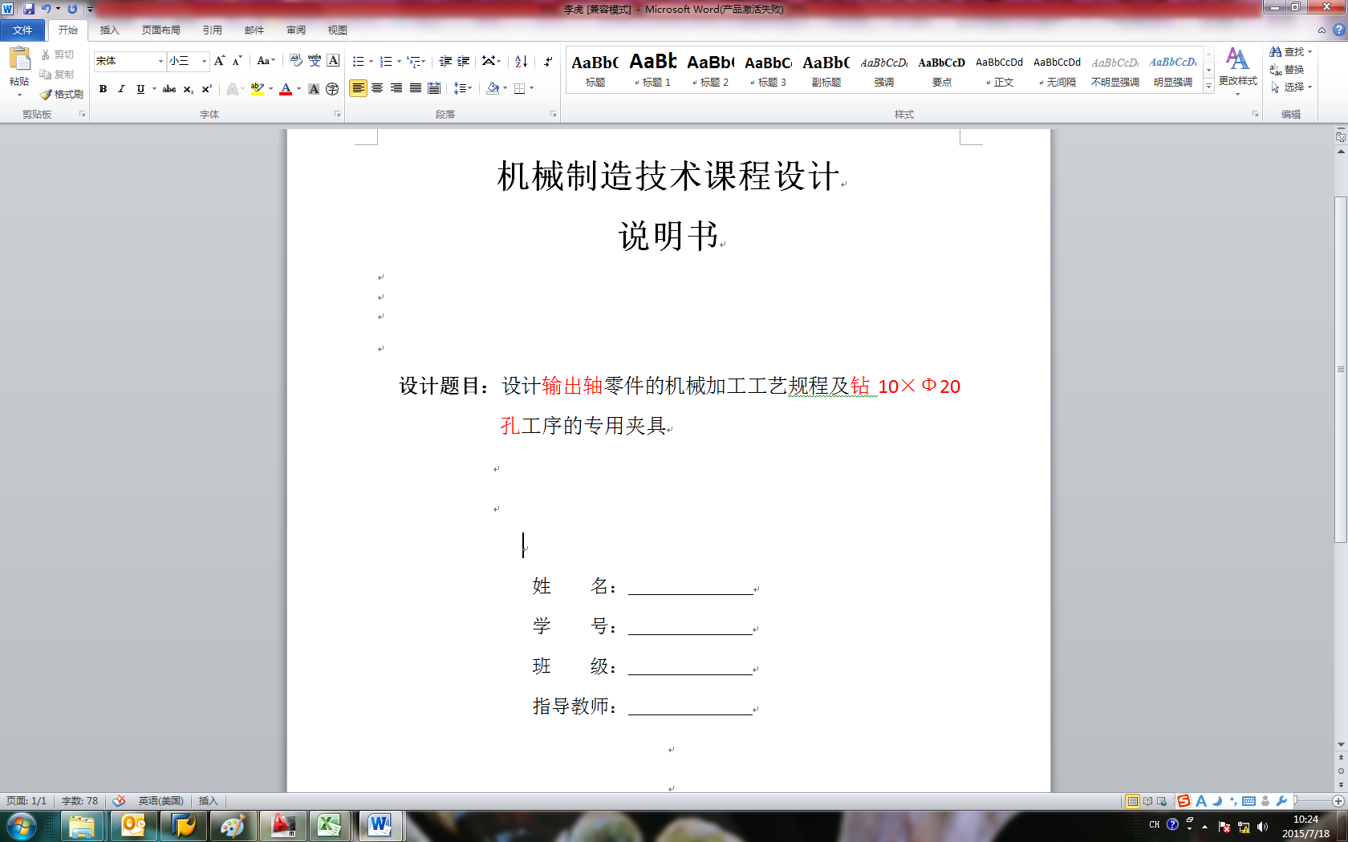The height and width of the screenshot is (842, 1348).
Task: Click the Decrease Indent icon
Action: (x=445, y=61)
